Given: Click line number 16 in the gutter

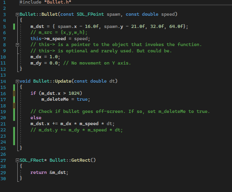Looking at the screenshot, I should pyautogui.click(x=3, y=94).
